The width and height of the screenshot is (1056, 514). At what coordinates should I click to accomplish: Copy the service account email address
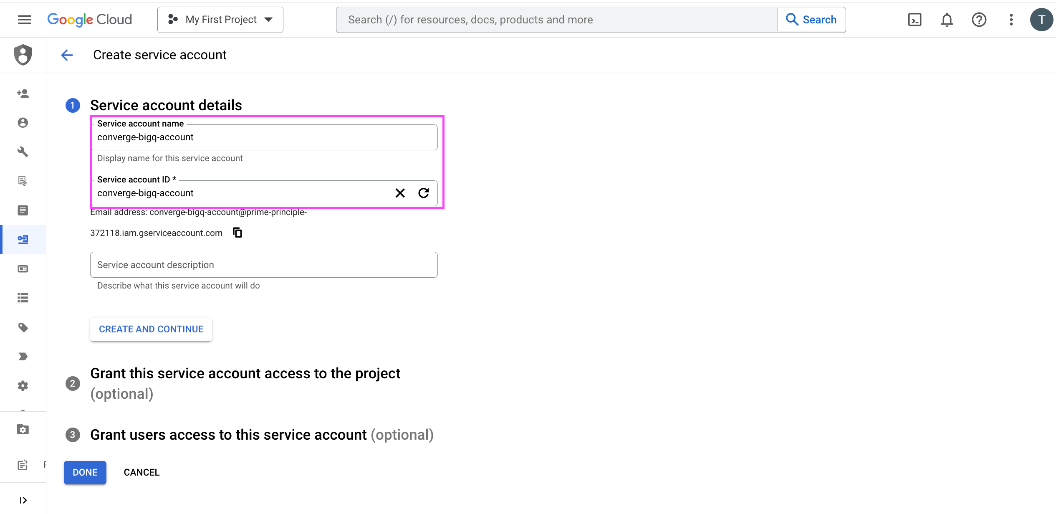coord(237,233)
